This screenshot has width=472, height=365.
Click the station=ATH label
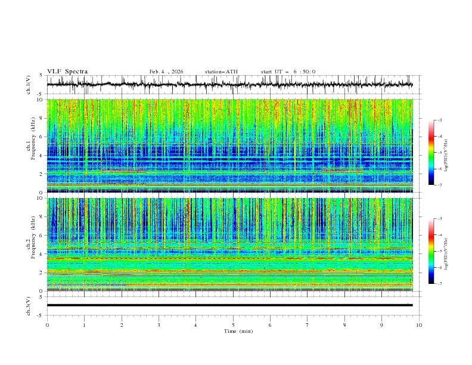coord(221,72)
